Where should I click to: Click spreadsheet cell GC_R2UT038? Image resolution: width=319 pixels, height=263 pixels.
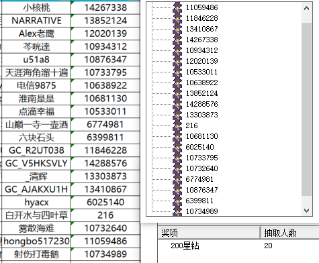pyautogui.click(x=36, y=150)
